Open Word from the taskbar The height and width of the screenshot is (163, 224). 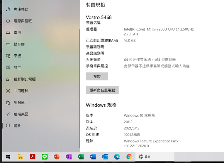93,157
